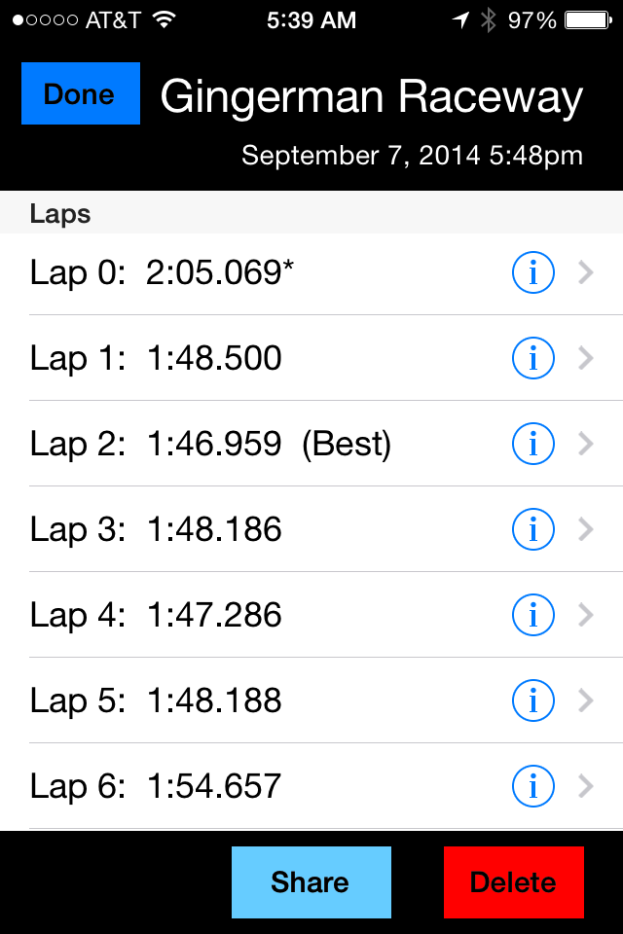Tap the Lap 6 chevron arrow
The width and height of the screenshot is (623, 934).
click(585, 786)
